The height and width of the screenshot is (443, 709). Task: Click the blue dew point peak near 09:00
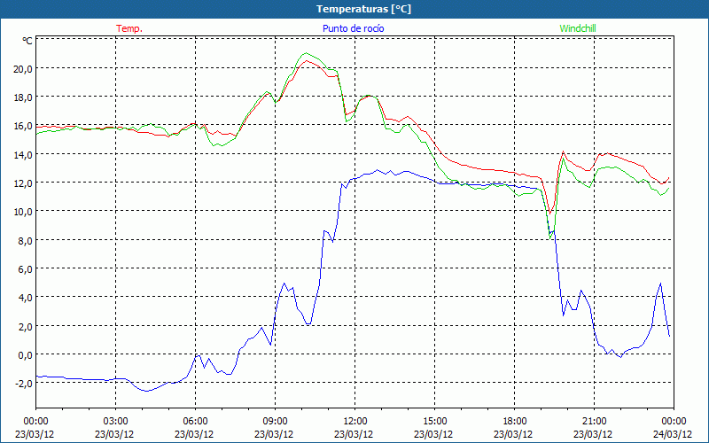pyautogui.click(x=284, y=284)
